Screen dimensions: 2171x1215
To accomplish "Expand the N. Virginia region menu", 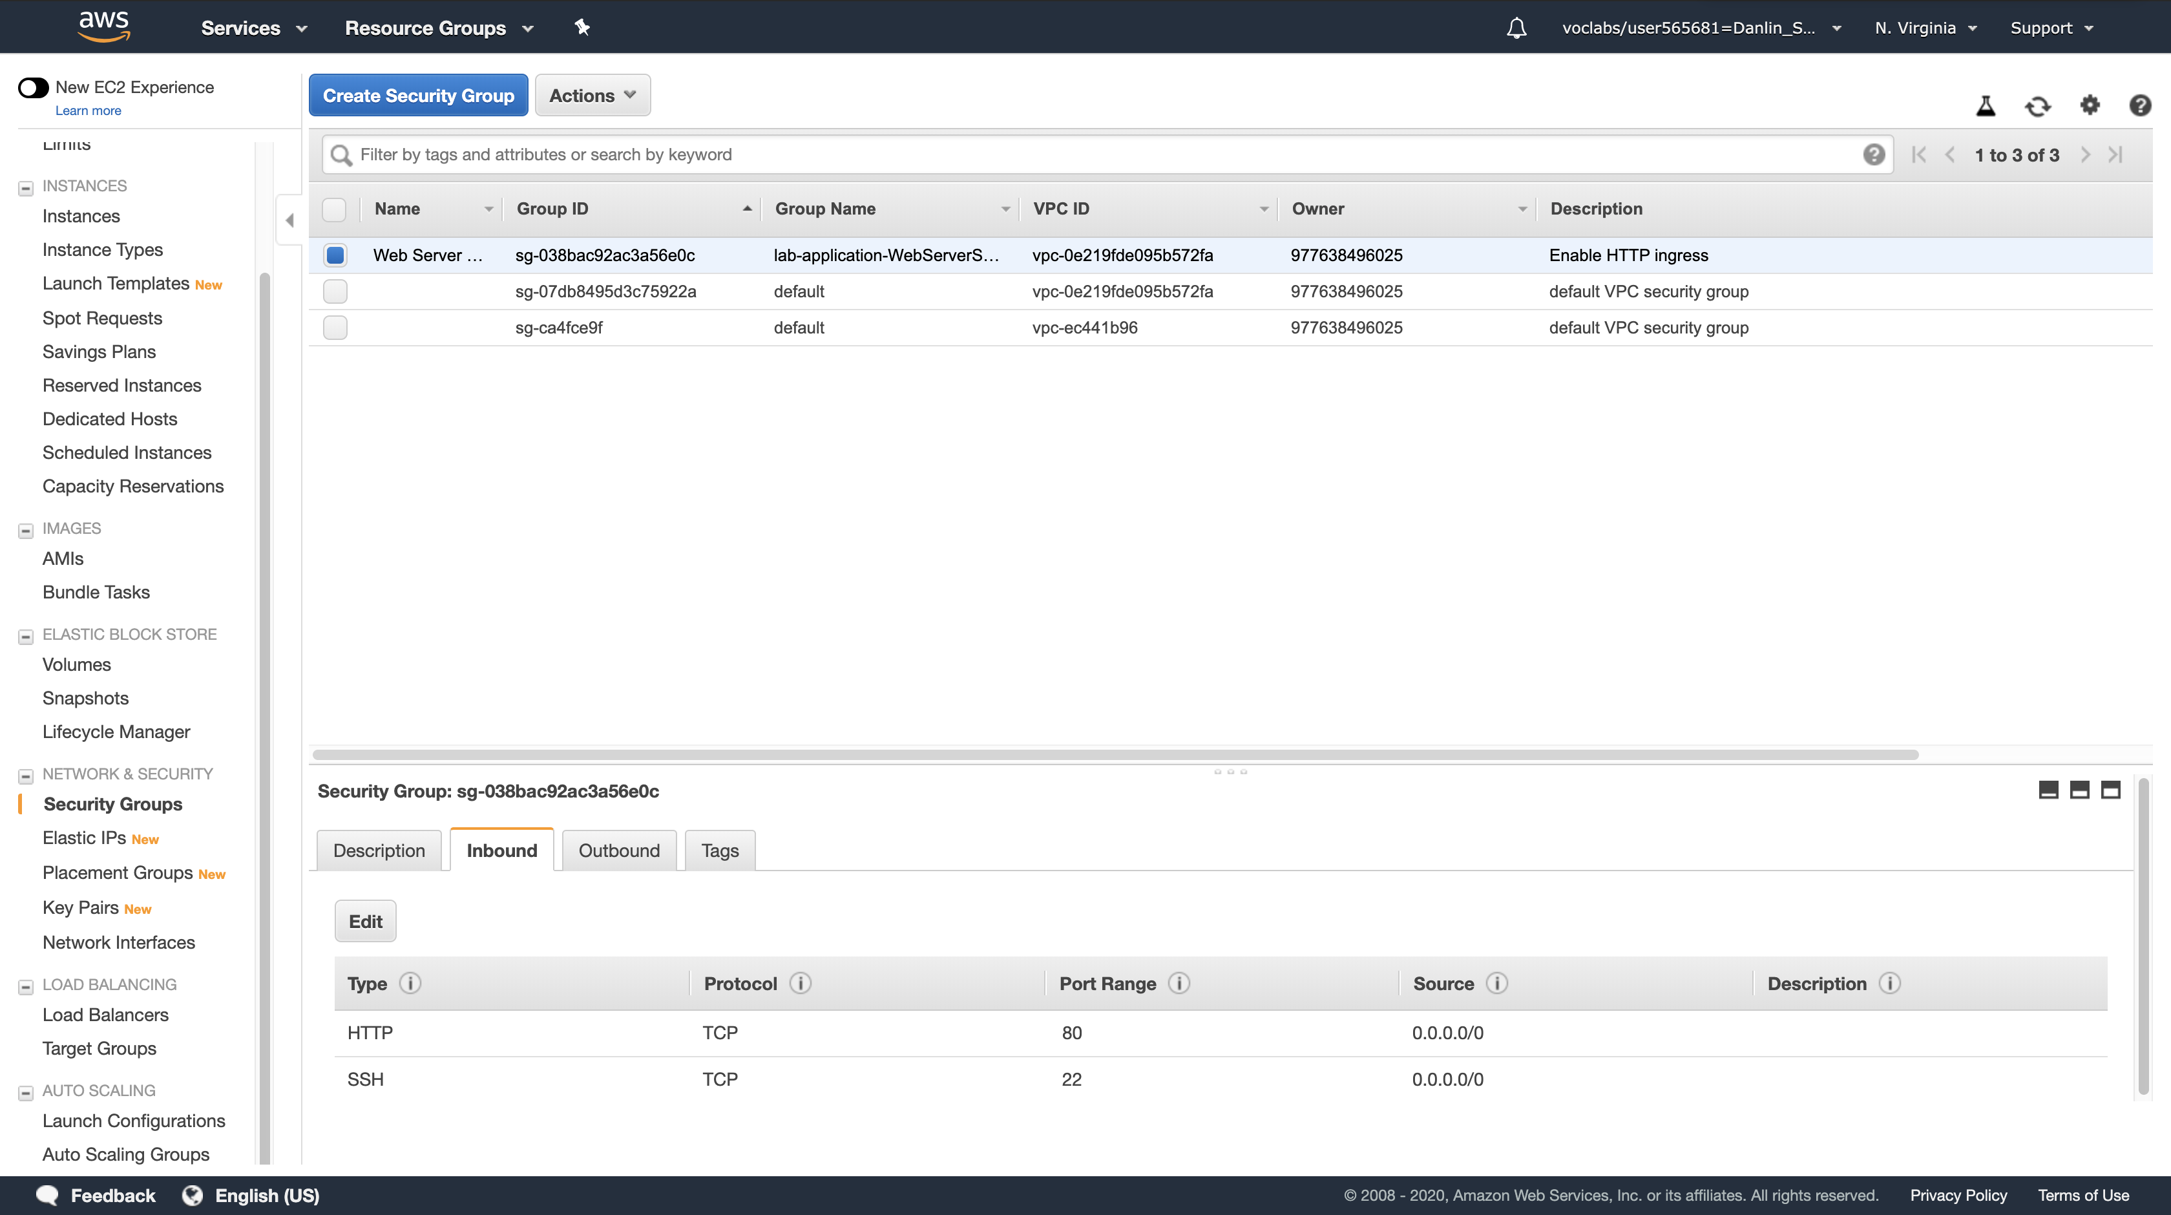I will pos(1925,28).
